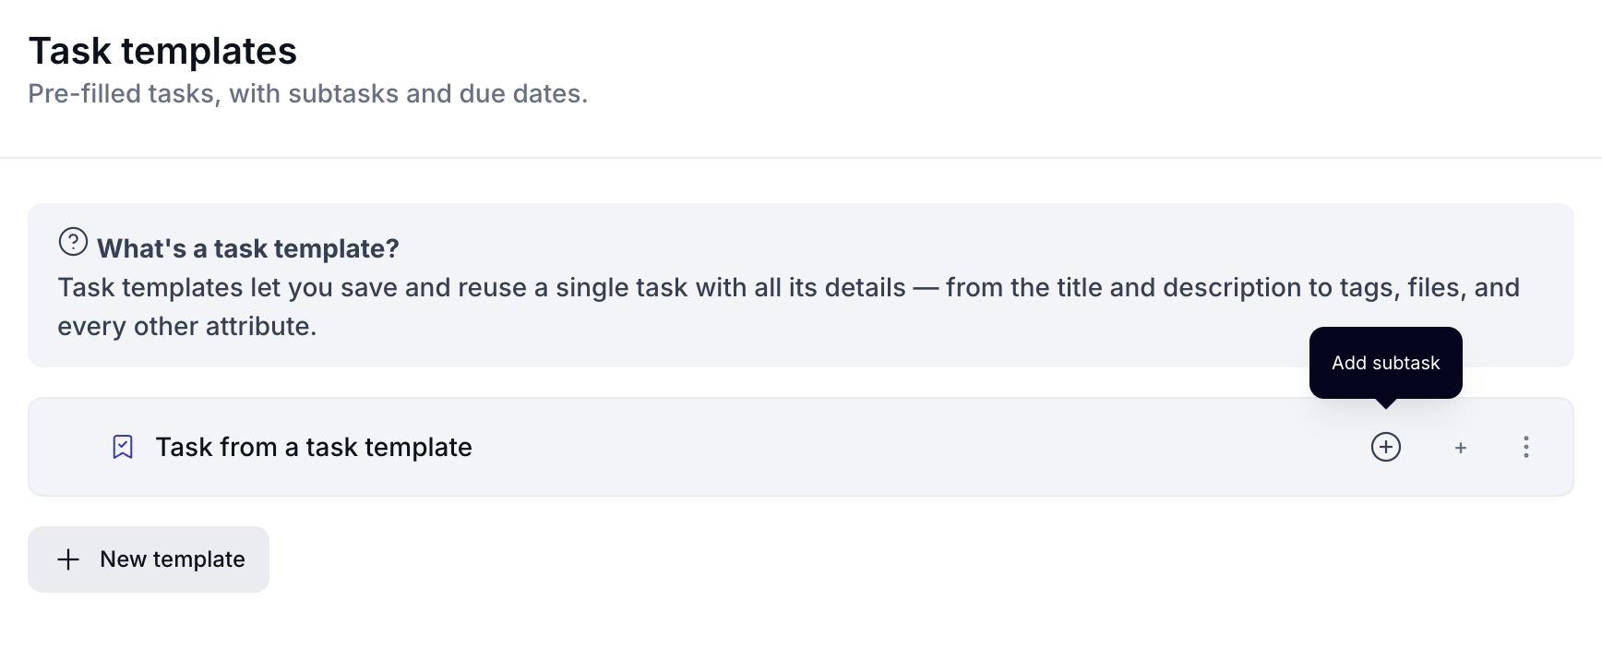
Task: Click the tooltip's pointer arrow above plus icon
Action: (1385, 403)
